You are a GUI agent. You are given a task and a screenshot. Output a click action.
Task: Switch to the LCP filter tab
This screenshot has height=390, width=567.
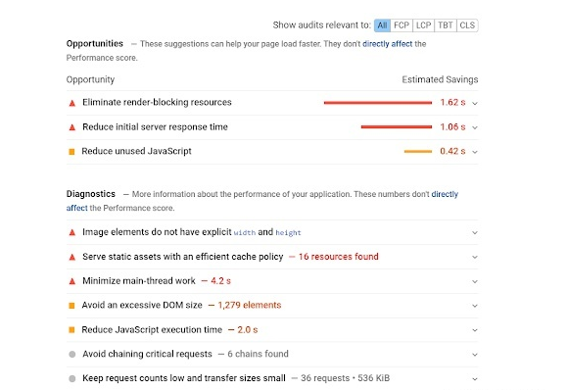(x=423, y=25)
